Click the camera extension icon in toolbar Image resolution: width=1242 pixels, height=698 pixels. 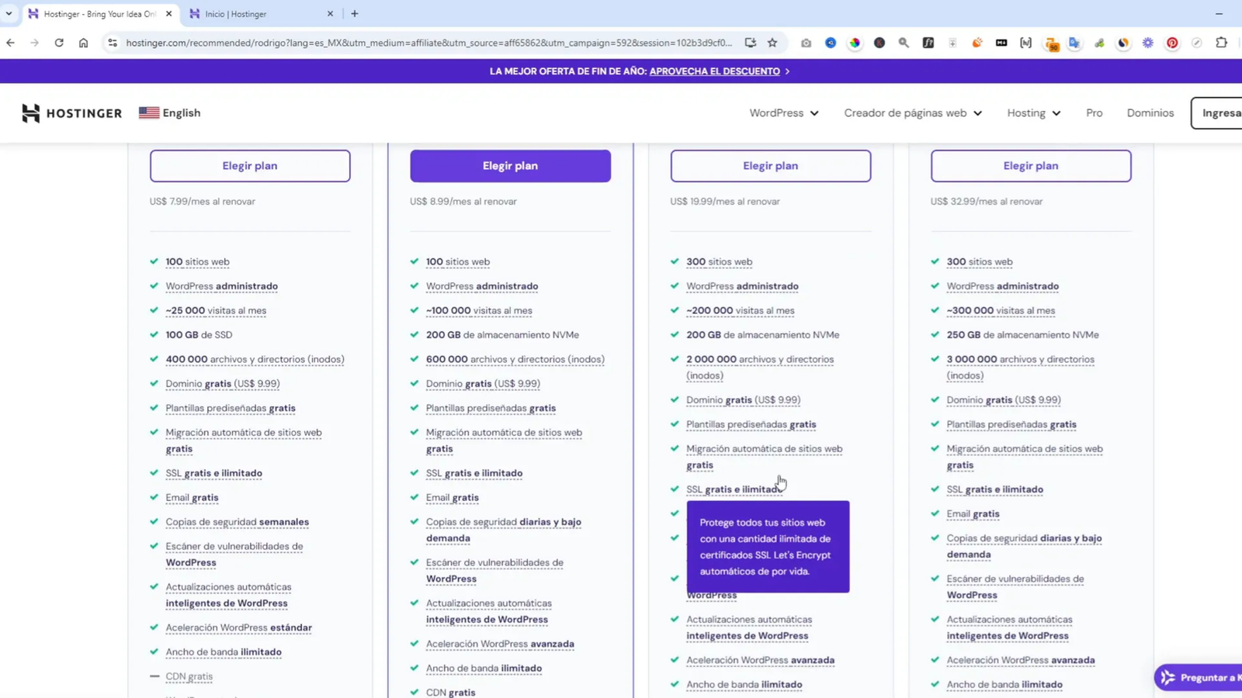(x=807, y=43)
